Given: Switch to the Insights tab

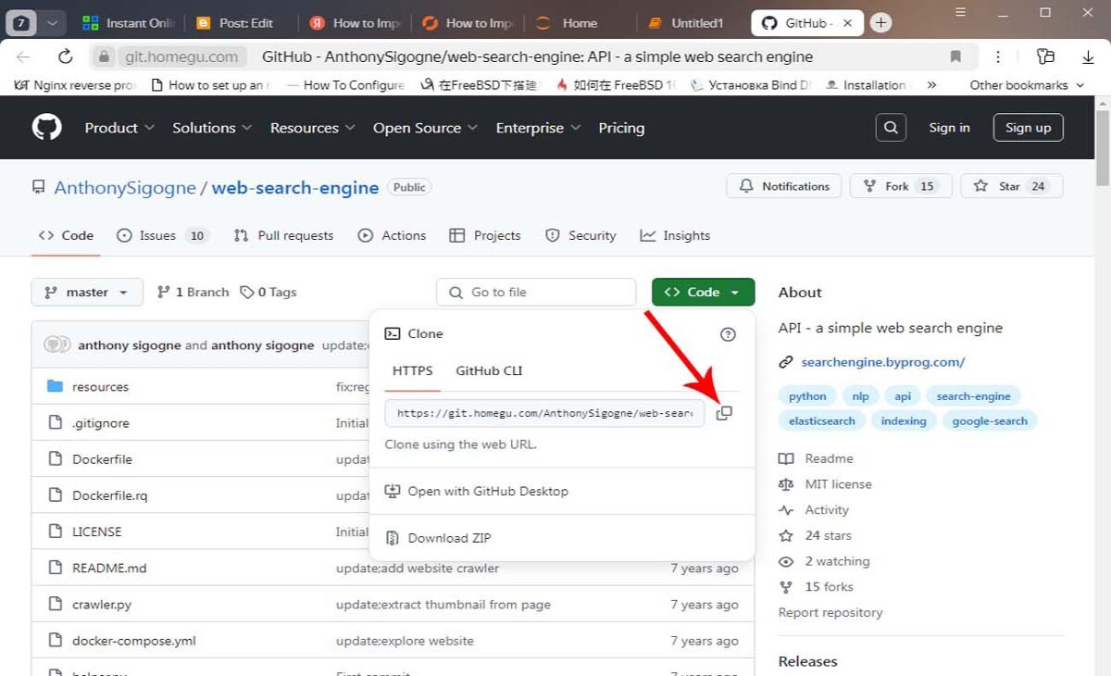Looking at the screenshot, I should coord(675,235).
